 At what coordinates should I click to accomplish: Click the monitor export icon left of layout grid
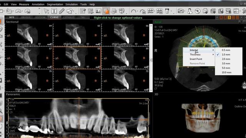point(228,11)
